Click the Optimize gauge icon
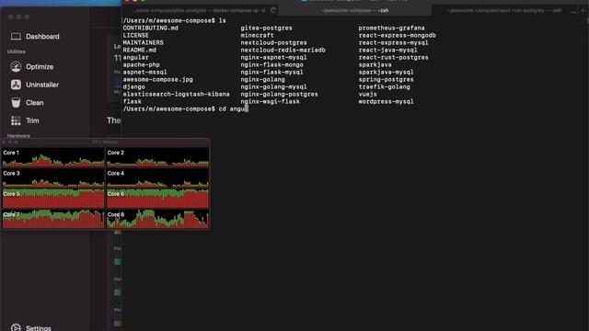 point(16,66)
